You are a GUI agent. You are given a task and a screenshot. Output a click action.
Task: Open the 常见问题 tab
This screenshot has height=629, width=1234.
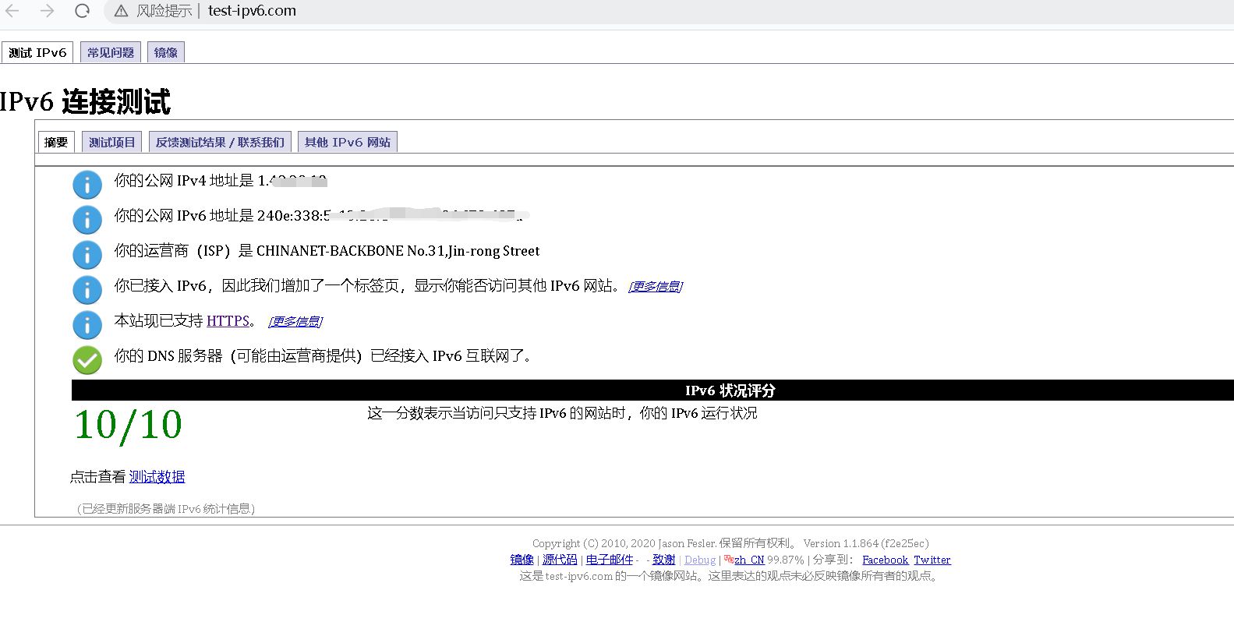point(111,52)
